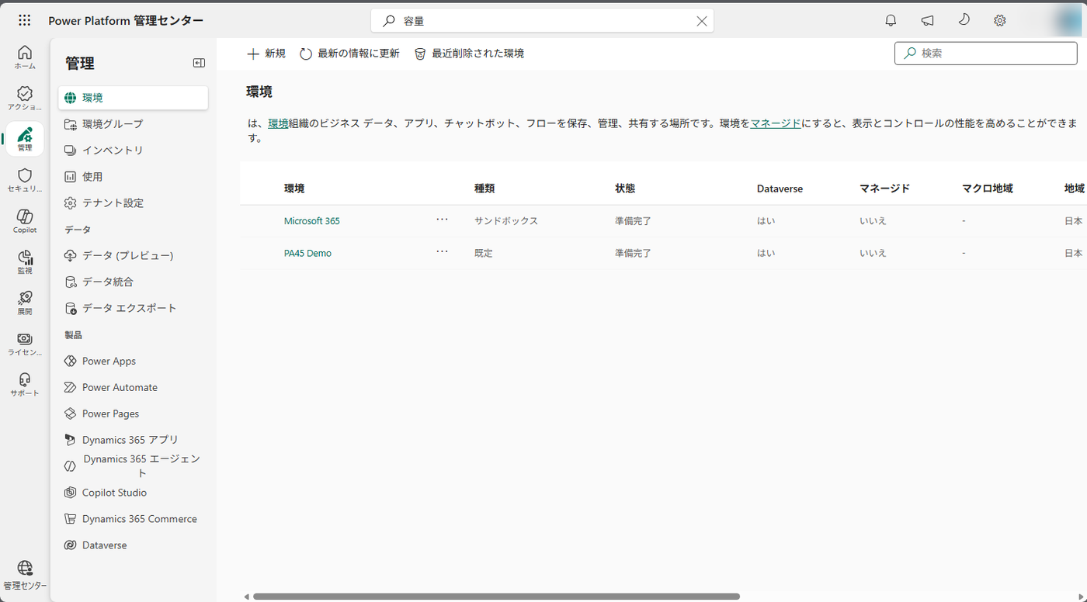Follow the マネージド link in description
Image resolution: width=1087 pixels, height=602 pixels.
pos(776,123)
